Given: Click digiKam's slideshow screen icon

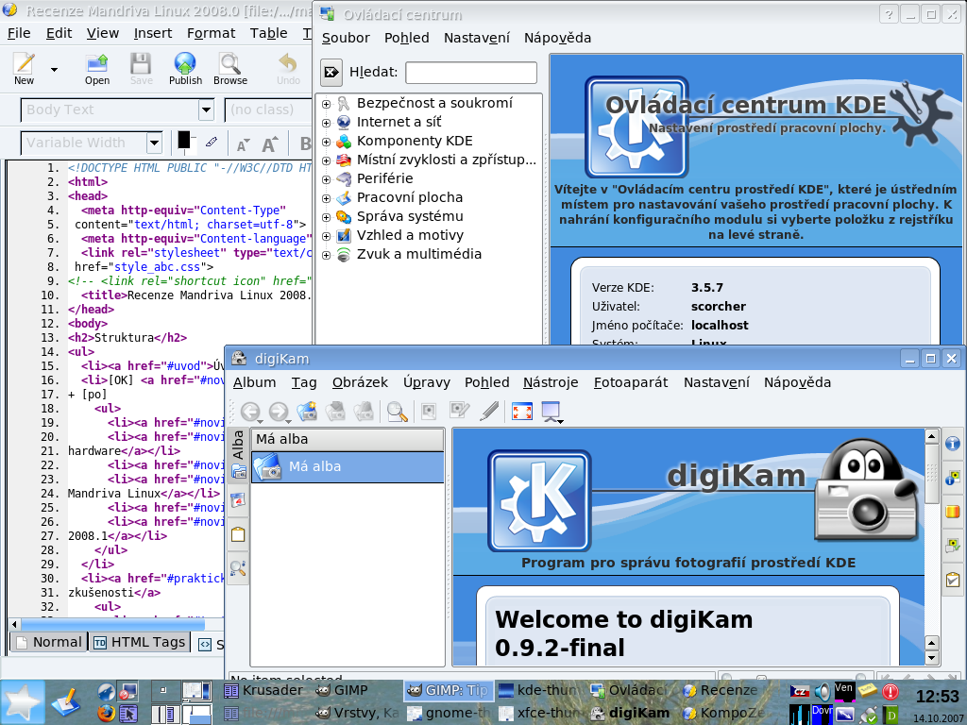Looking at the screenshot, I should 551,412.
